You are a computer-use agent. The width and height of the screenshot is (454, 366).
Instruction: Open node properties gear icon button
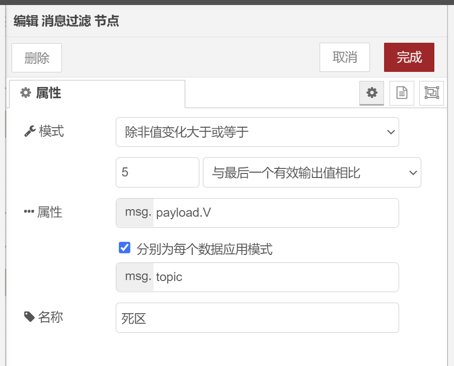371,93
